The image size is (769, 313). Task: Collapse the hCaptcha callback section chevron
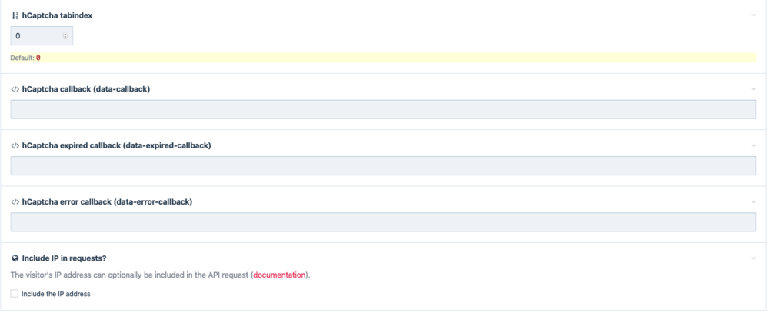(754, 89)
